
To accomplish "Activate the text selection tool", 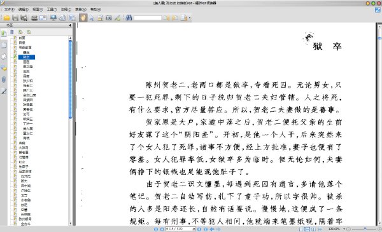I will (100, 18).
